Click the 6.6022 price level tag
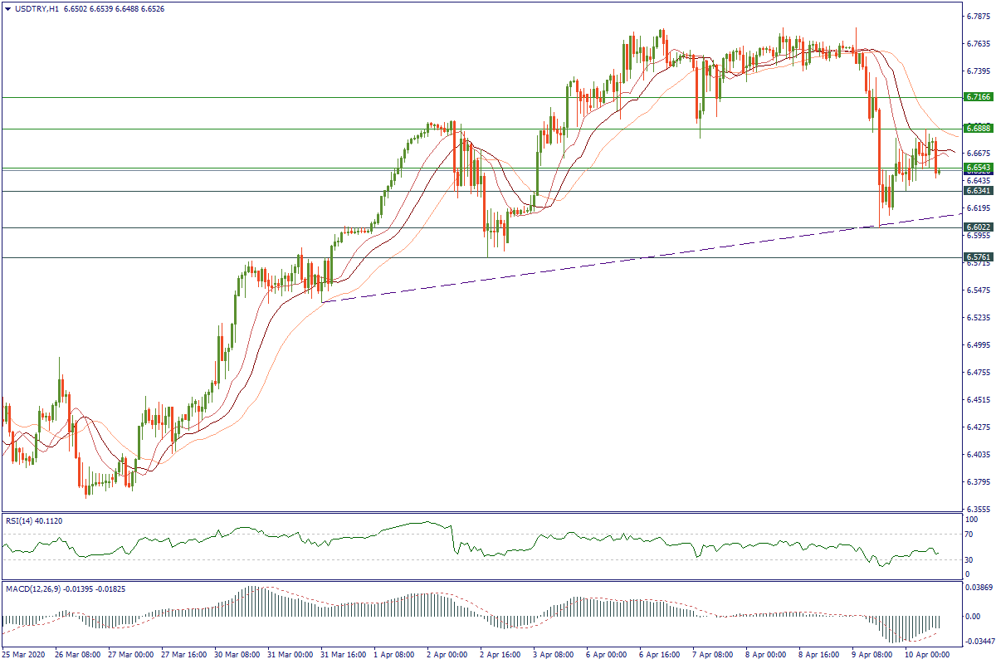Image resolution: width=996 pixels, height=664 pixels. coord(978,227)
